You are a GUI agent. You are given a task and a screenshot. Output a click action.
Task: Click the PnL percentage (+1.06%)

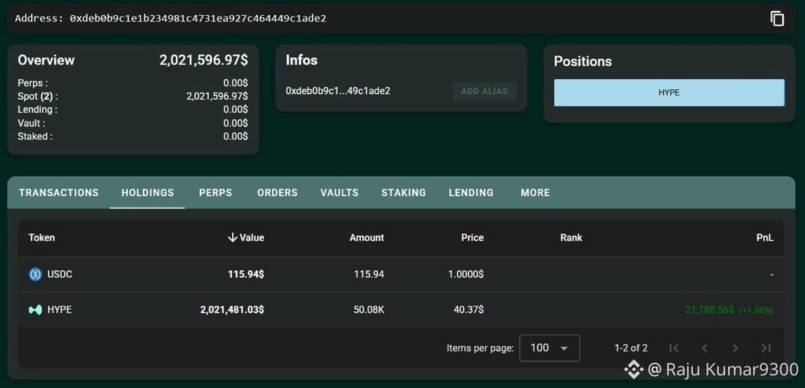pos(756,310)
